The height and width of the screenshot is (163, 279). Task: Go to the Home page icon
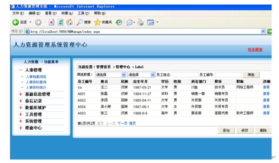coord(69,22)
